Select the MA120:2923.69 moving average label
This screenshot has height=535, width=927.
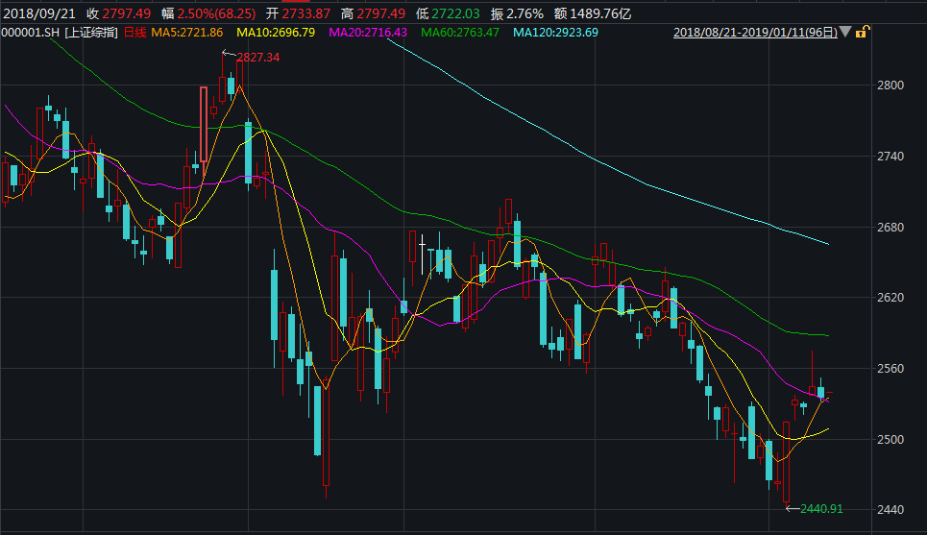pyautogui.click(x=556, y=33)
